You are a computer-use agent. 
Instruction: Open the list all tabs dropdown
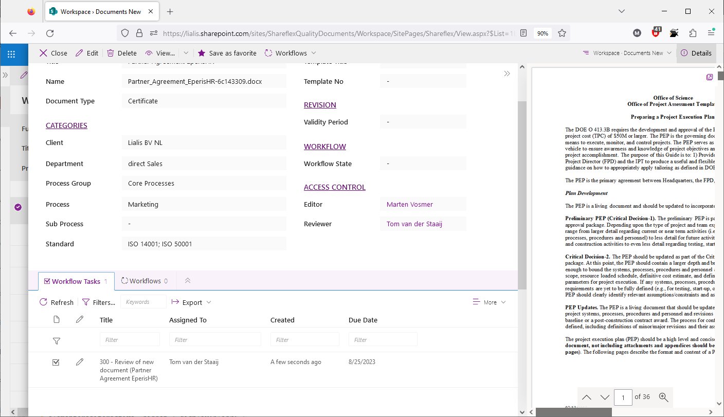pyautogui.click(x=621, y=11)
